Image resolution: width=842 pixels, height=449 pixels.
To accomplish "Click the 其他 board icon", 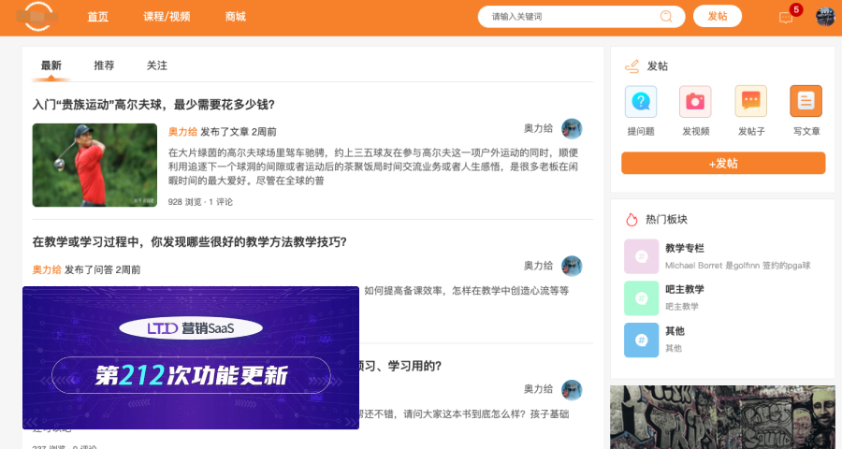I will coord(641,340).
